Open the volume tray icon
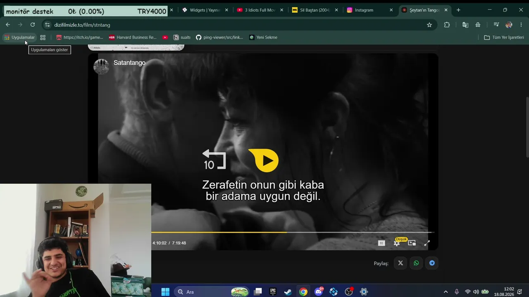Image resolution: width=529 pixels, height=297 pixels. pyautogui.click(x=476, y=292)
